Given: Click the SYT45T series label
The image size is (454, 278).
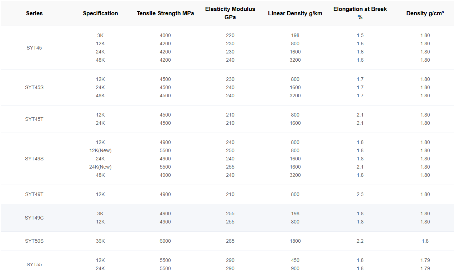Looking at the screenshot, I should pyautogui.click(x=34, y=119).
